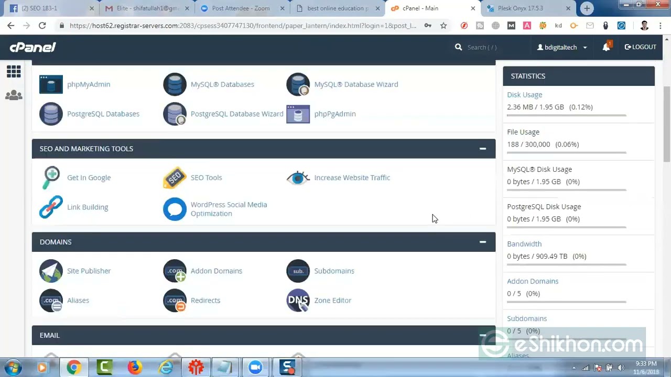Open the phpMyAdmin icon
The image size is (671, 377).
tap(51, 84)
